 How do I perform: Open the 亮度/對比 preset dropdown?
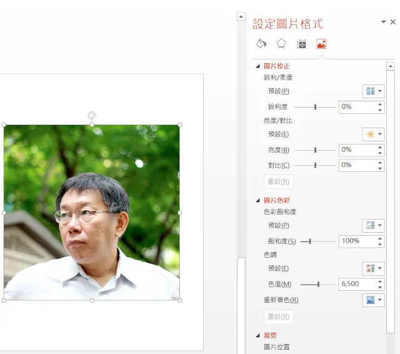click(x=373, y=134)
